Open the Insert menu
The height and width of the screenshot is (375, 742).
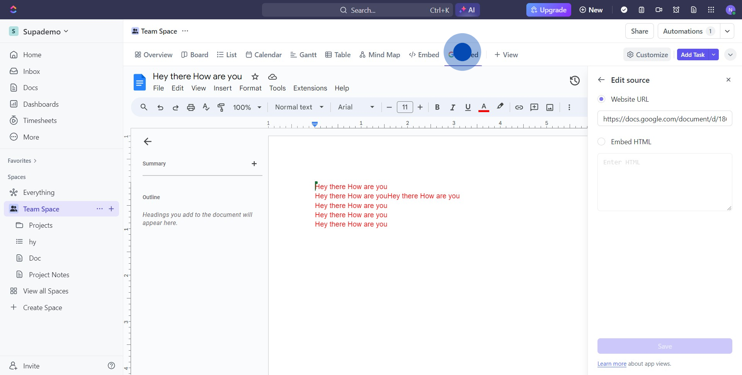click(223, 88)
